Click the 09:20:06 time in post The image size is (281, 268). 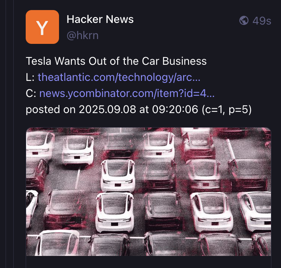[175, 109]
